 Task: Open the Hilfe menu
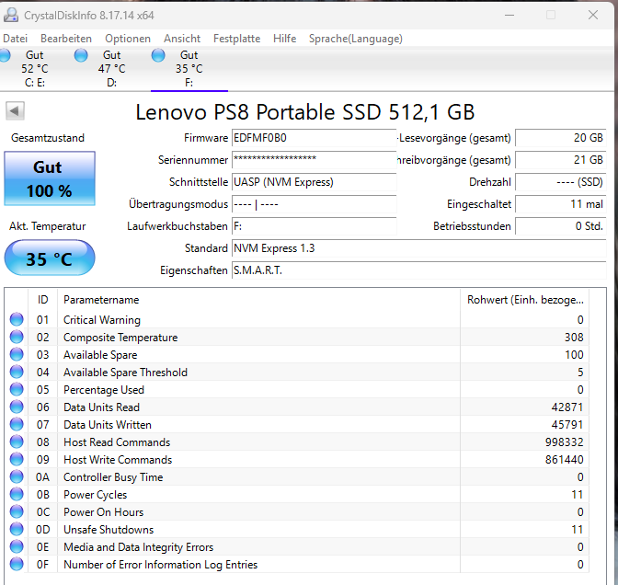pos(284,39)
